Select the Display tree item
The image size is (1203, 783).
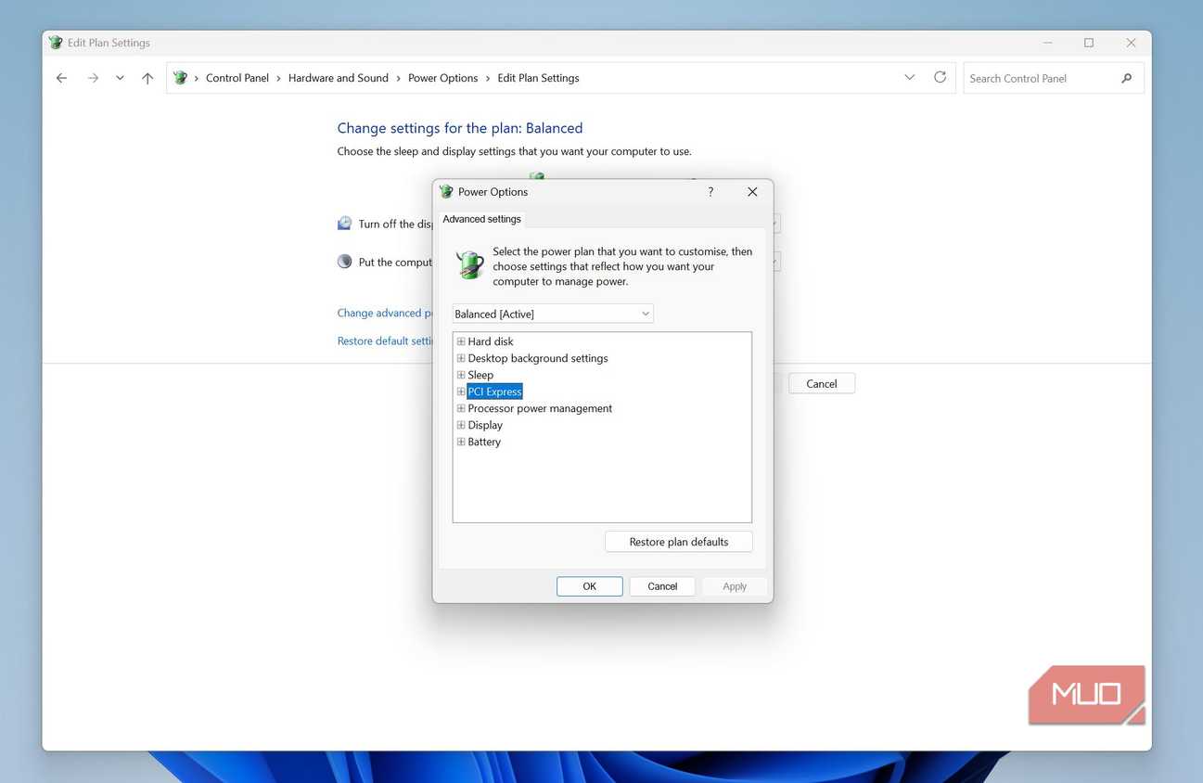485,425
